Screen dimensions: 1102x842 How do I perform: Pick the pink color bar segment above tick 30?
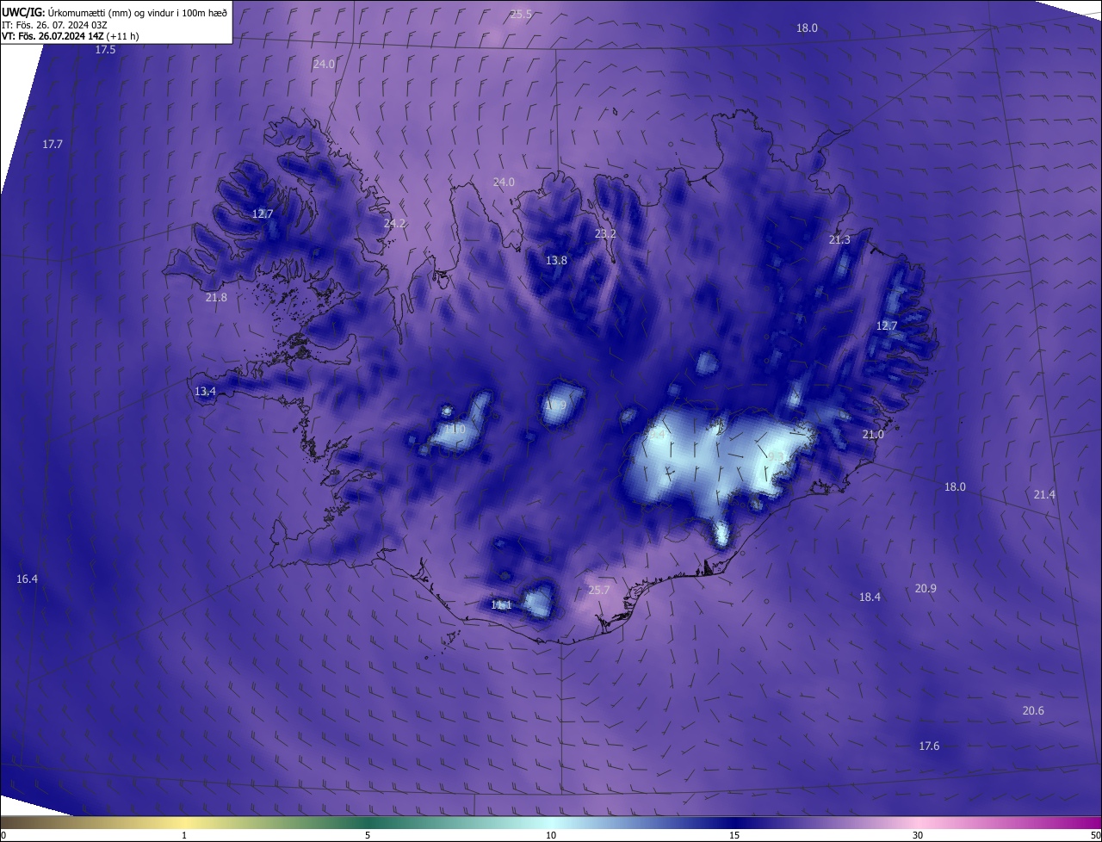tap(918, 822)
